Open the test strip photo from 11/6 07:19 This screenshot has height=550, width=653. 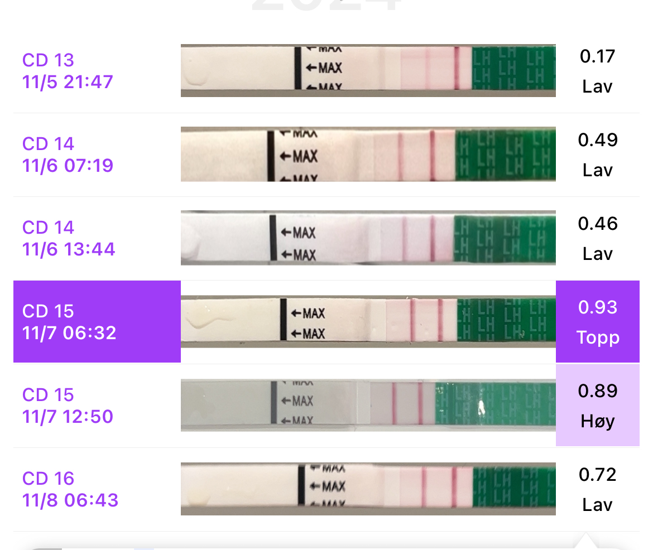coord(368,155)
